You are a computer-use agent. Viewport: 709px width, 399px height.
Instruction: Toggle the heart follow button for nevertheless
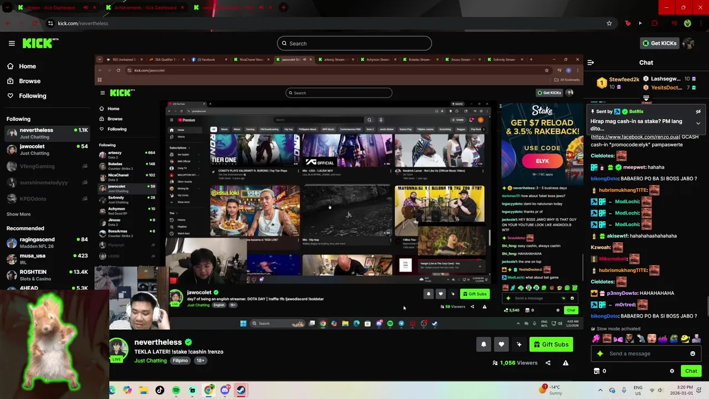coord(501,344)
